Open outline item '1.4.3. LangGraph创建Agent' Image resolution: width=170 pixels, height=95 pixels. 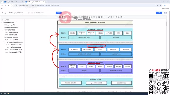[x=14, y=50]
